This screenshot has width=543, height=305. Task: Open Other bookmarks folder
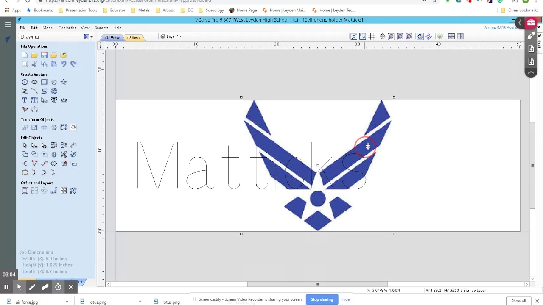520,10
